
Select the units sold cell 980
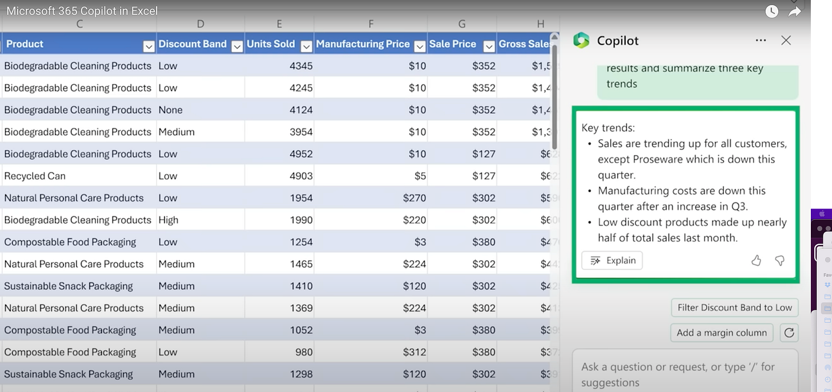279,352
